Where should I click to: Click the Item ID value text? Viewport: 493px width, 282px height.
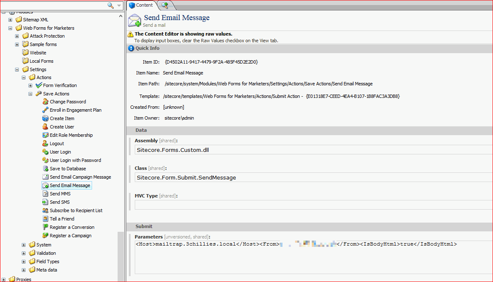(211, 62)
